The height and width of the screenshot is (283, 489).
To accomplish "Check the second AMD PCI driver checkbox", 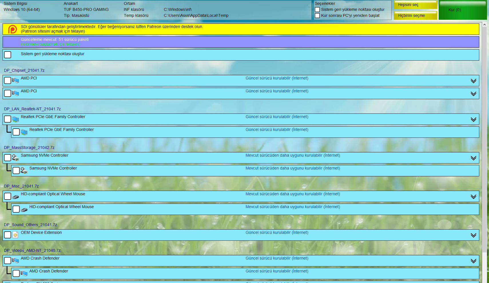I will (x=8, y=93).
